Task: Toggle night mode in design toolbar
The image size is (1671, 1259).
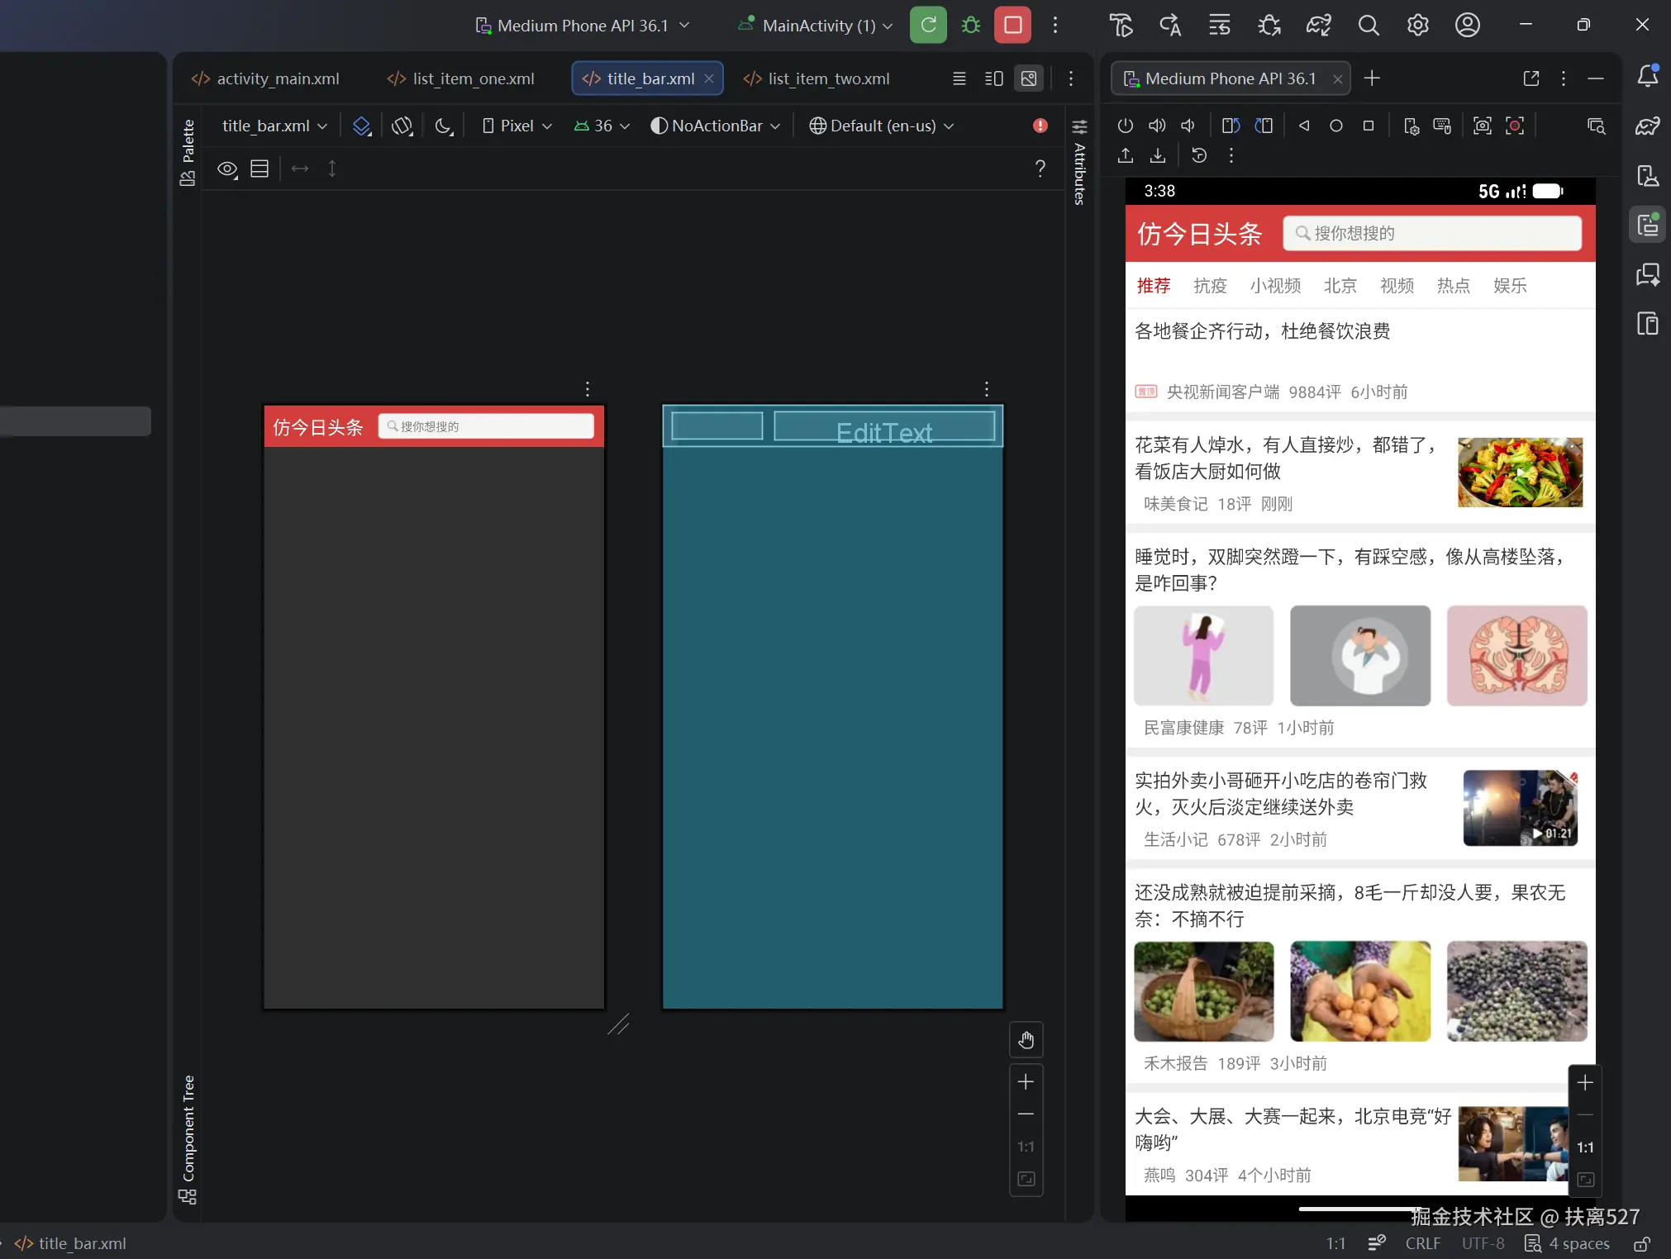Action: tap(444, 126)
